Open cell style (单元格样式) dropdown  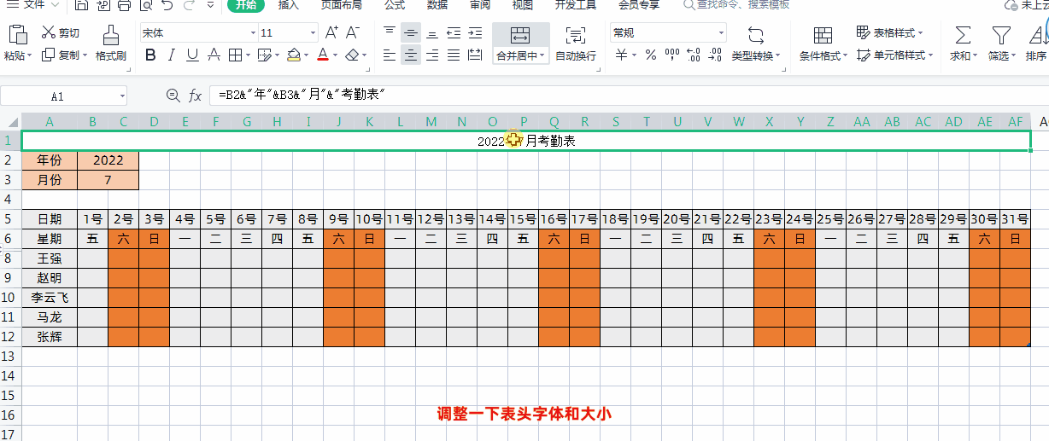pos(894,55)
